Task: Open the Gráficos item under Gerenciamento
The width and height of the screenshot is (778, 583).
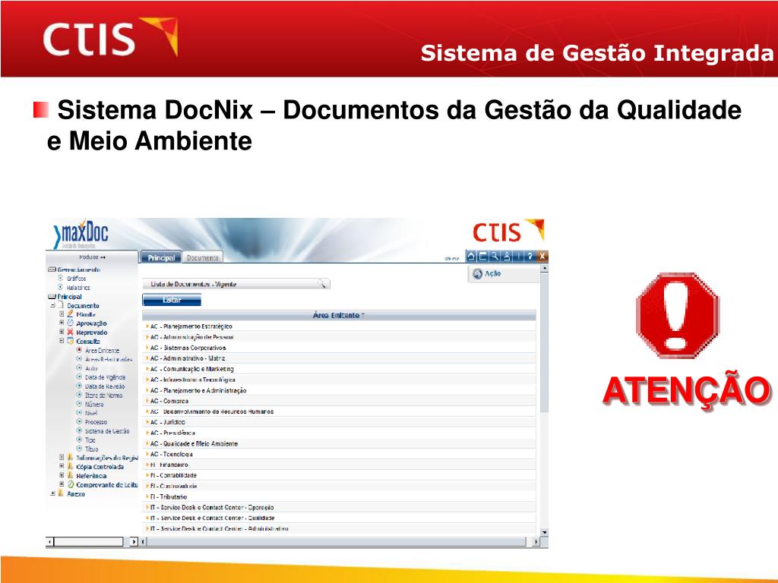Action: tap(77, 279)
